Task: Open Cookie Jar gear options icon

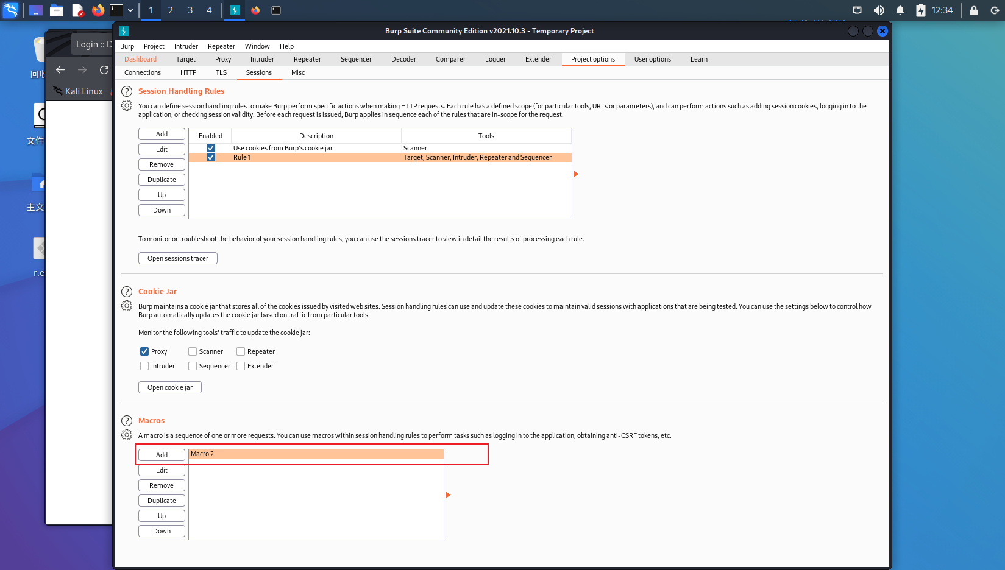Action: (127, 306)
